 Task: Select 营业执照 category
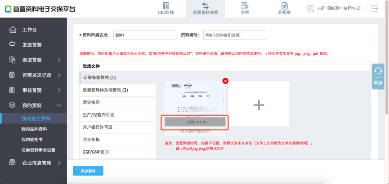(117, 102)
